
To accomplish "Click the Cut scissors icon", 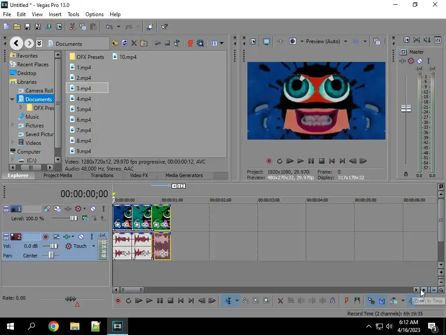I will click(x=72, y=27).
